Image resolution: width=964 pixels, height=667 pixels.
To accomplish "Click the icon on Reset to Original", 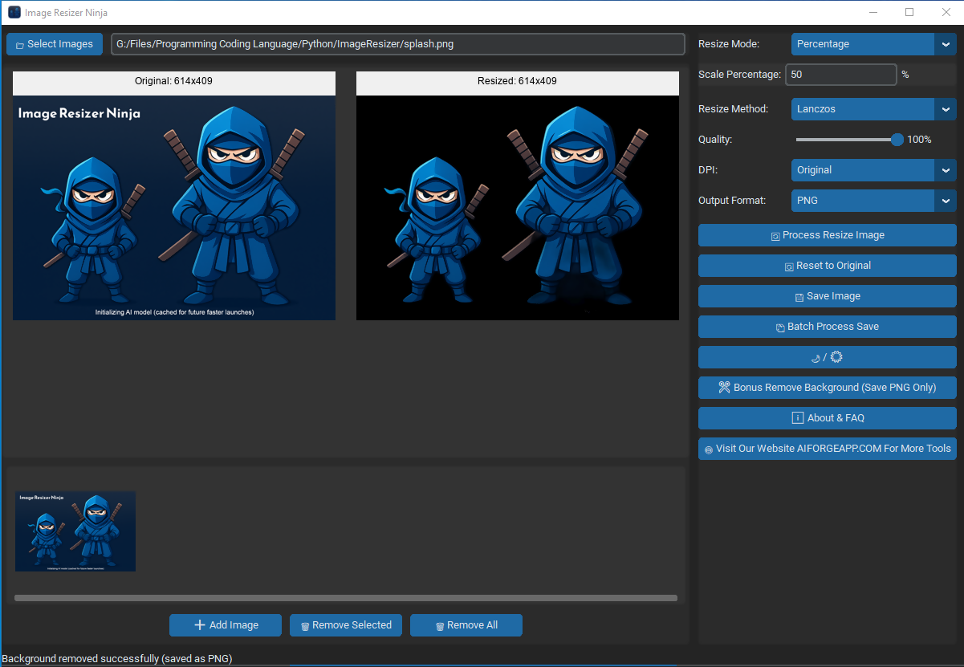I will point(789,266).
